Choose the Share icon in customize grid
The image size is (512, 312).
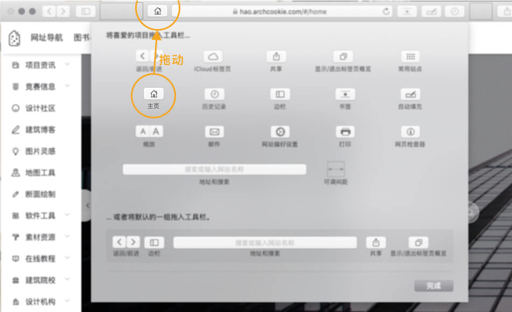[x=276, y=57]
